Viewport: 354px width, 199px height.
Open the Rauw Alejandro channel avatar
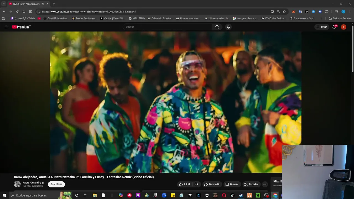click(17, 184)
